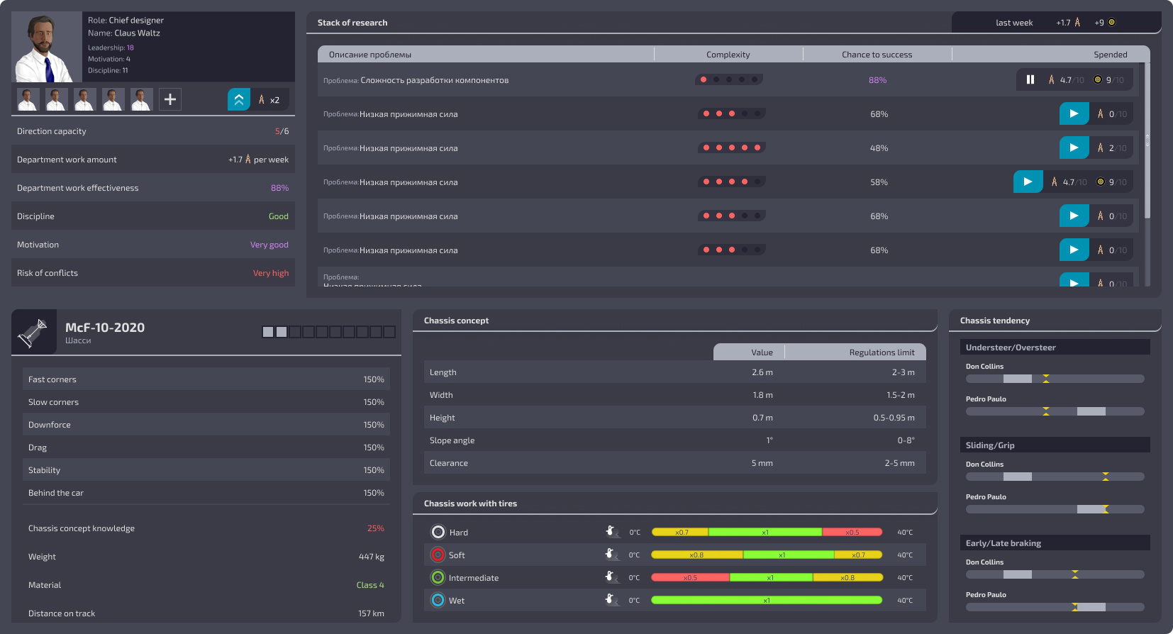Start the 48% chance research item
Viewport: 1173px width, 634px height.
pos(1074,148)
